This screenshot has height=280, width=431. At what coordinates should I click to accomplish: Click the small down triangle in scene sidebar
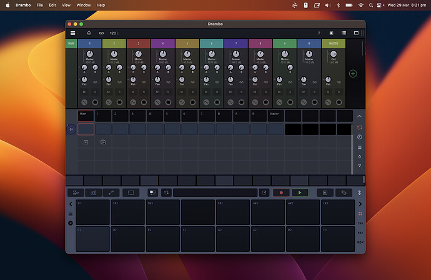click(360, 166)
